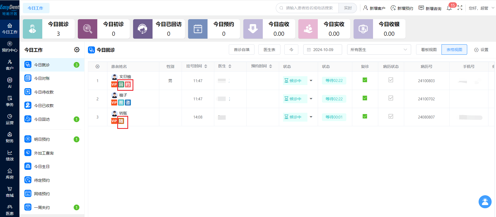
Task: Click the 今日收银 stat card
Action: point(380,29)
